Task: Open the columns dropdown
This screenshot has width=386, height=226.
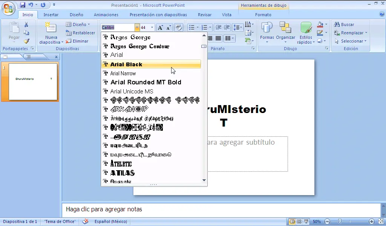Action: coord(230,38)
